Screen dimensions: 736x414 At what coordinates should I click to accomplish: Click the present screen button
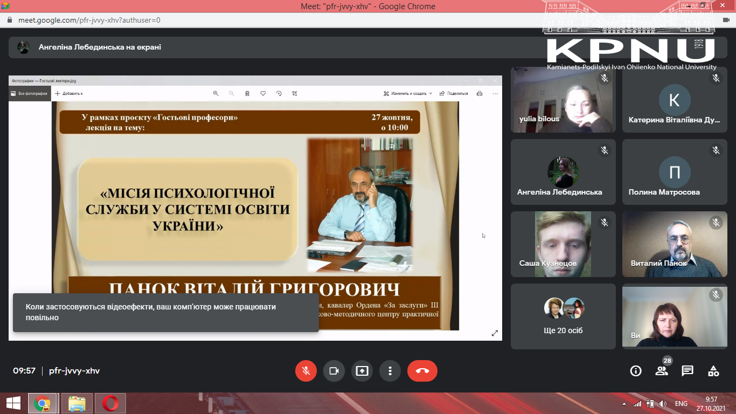362,371
